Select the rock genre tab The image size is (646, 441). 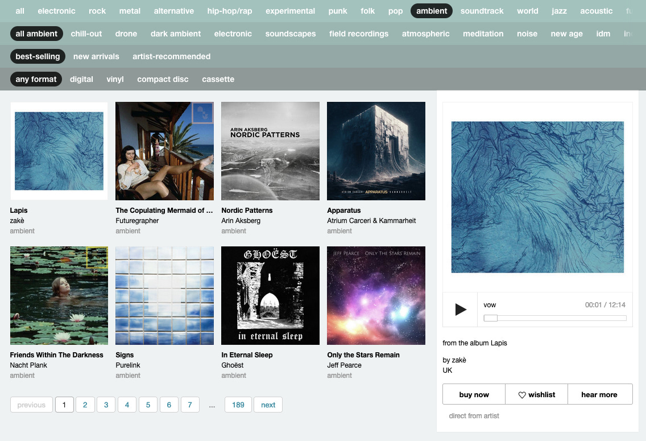(97, 11)
